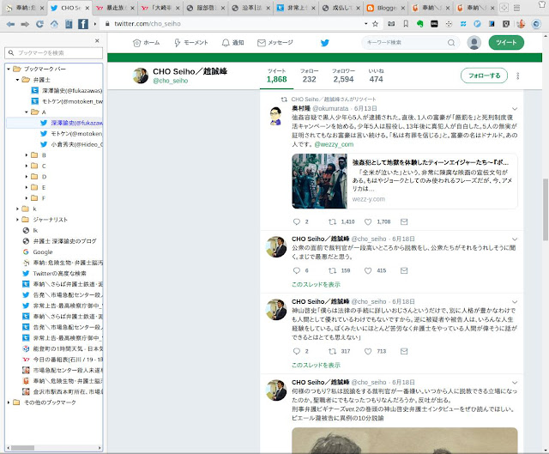
Task: Open メッセージ in Twitter navigation
Action: pyautogui.click(x=275, y=43)
